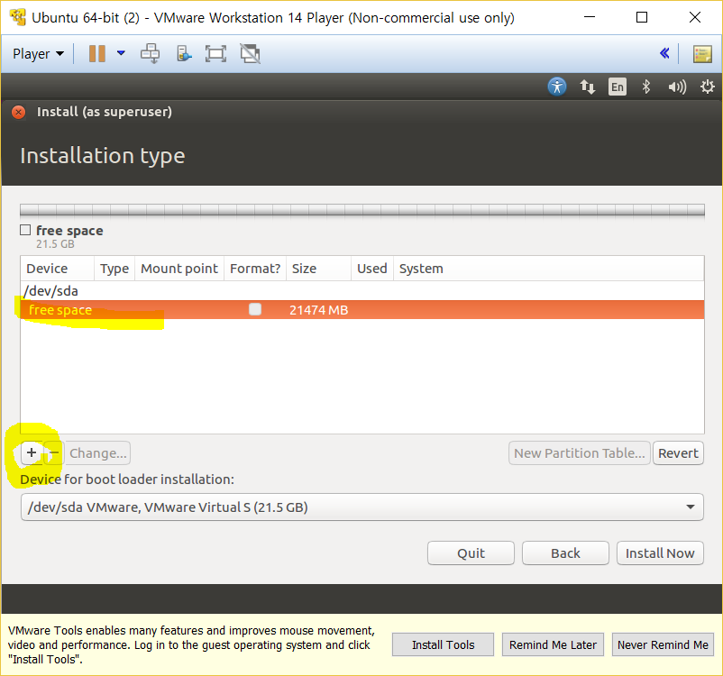Screen dimensions: 723x676
Task: Click the network connection indicator icon
Action: [x=588, y=87]
